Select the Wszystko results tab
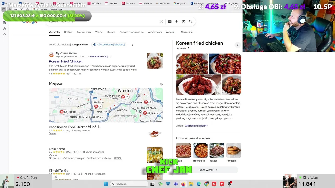The width and height of the screenshot is (335, 188). coord(54,32)
